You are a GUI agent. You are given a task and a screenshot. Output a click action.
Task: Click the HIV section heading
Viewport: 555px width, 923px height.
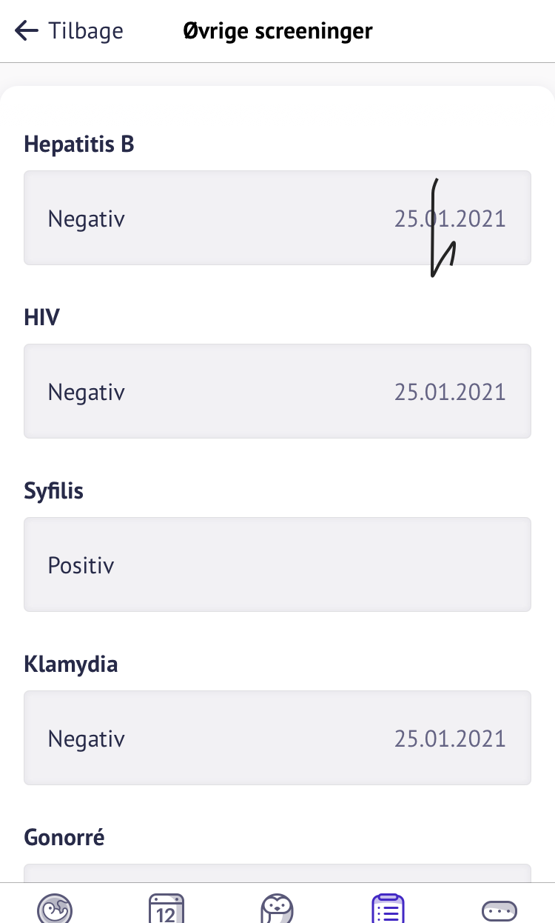pyautogui.click(x=42, y=317)
